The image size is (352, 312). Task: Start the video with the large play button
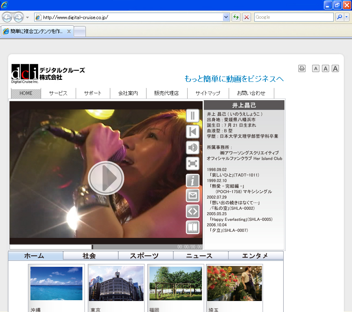106,178
